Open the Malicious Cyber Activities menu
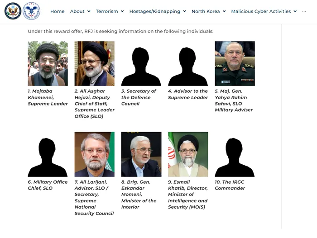The width and height of the screenshot is (317, 238). point(261,11)
